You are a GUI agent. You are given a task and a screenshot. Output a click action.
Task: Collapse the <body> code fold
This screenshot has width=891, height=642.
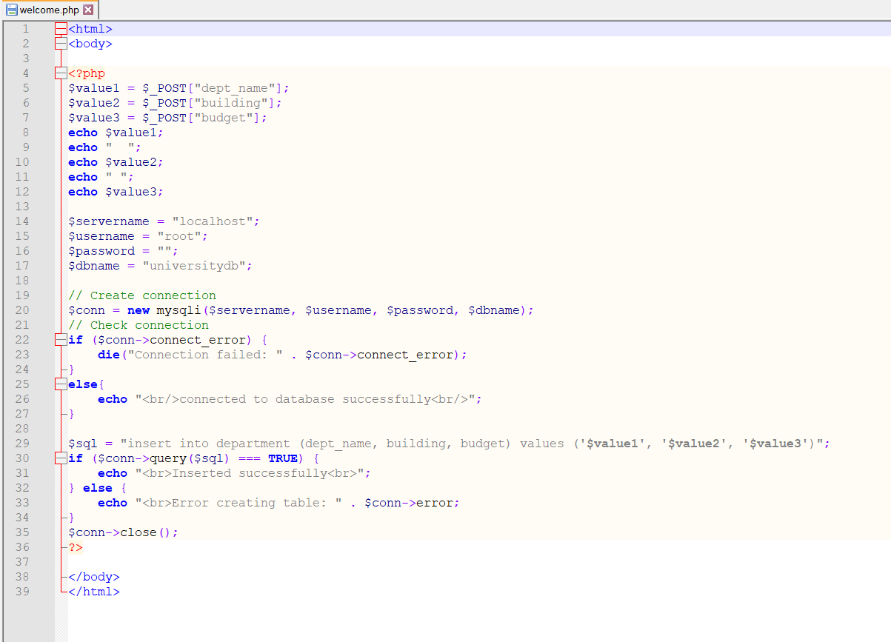[61, 43]
